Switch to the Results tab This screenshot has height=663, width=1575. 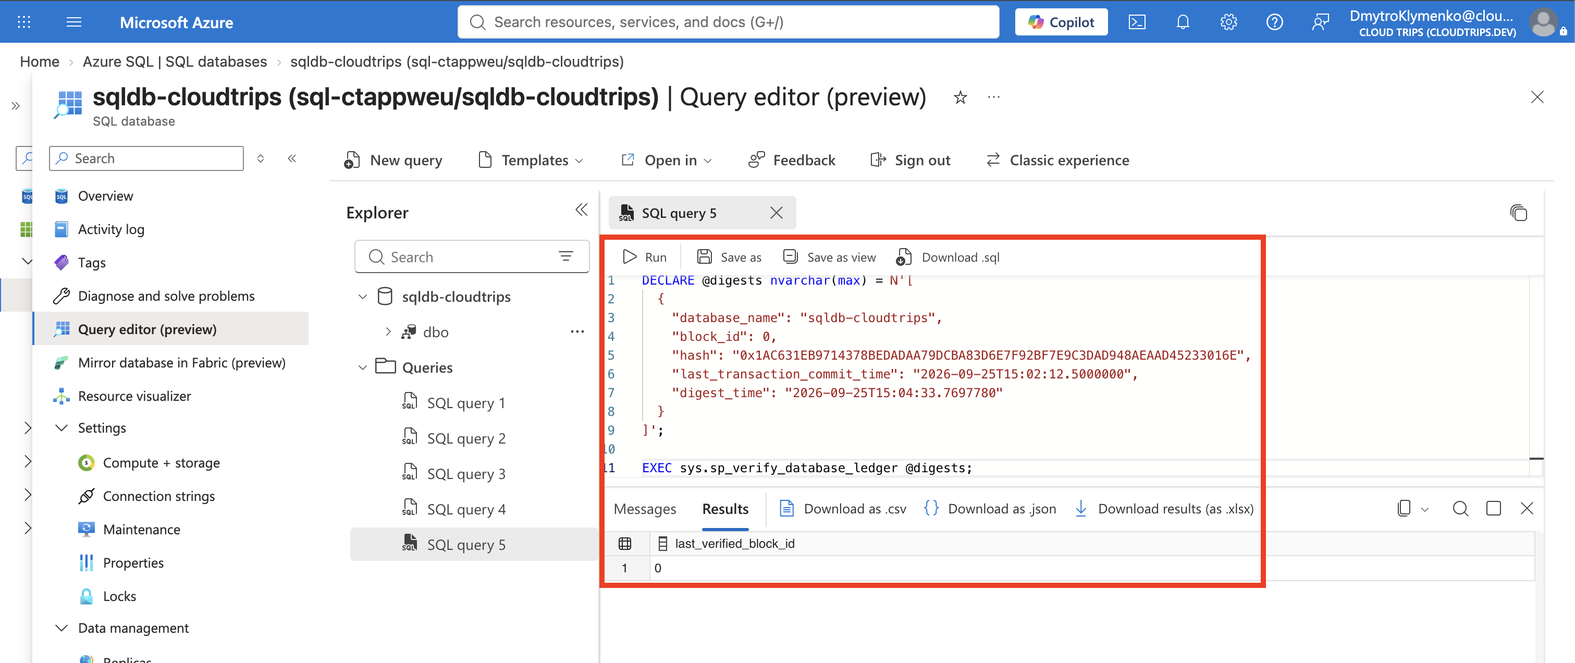tap(725, 509)
